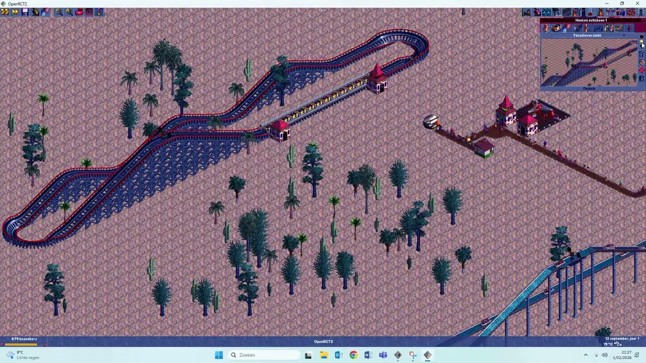Open the floppy disk file menu
The width and height of the screenshot is (646, 363).
(x=25, y=12)
